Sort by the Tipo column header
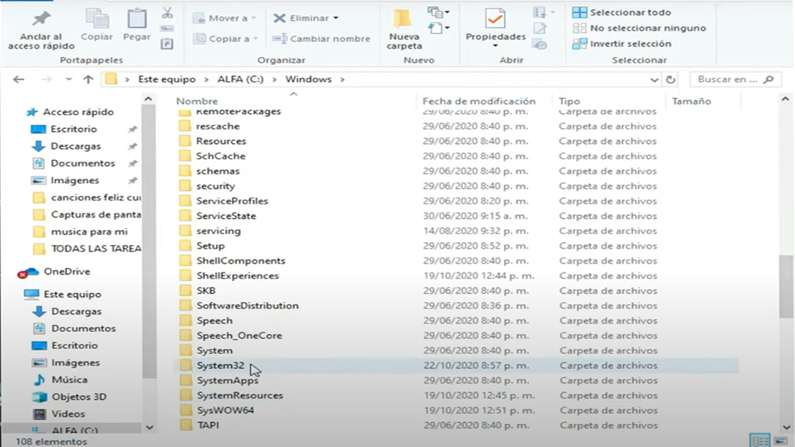This screenshot has height=447, width=795. (569, 101)
